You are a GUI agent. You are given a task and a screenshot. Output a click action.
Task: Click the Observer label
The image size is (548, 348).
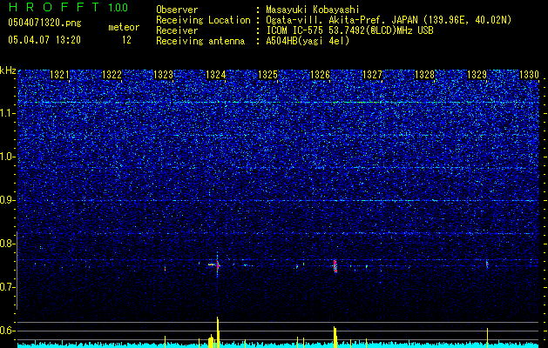(x=177, y=10)
